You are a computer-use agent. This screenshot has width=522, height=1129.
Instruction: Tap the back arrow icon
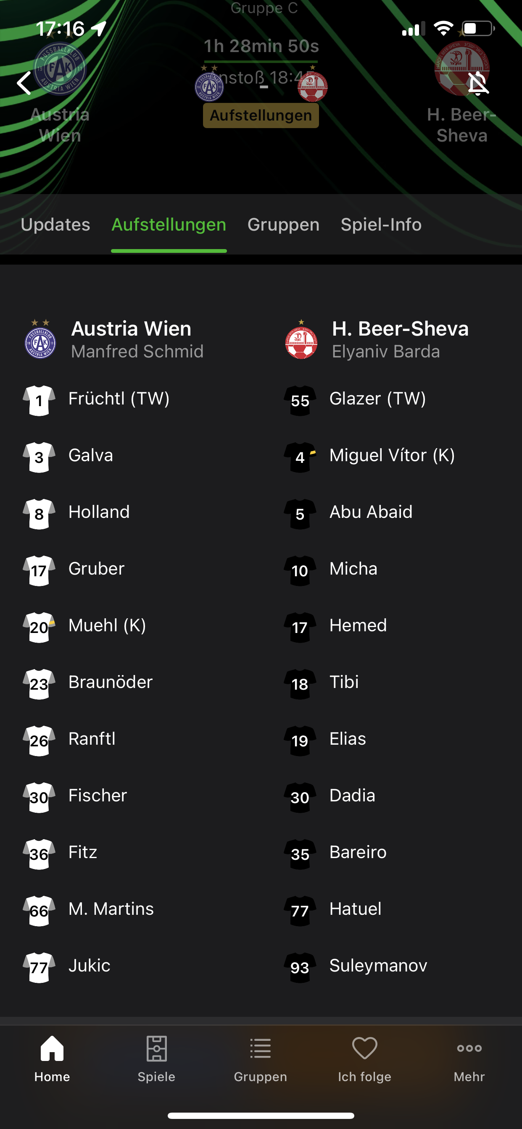point(24,83)
